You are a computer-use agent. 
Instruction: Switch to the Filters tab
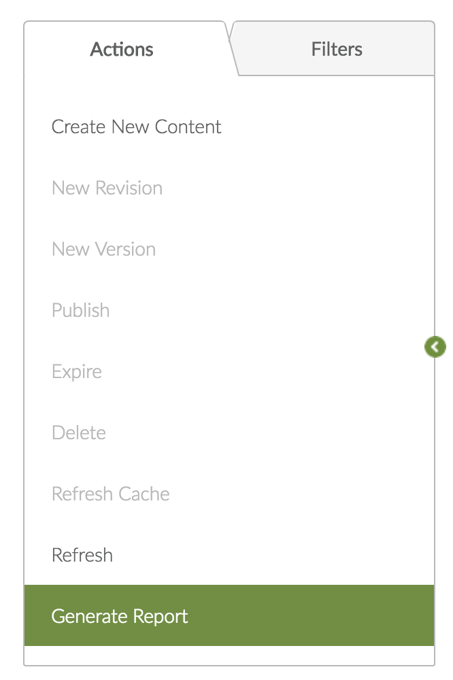click(337, 50)
